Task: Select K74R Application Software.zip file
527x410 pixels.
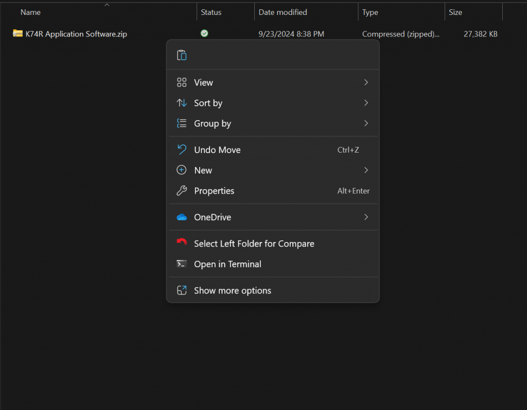Action: (76, 34)
